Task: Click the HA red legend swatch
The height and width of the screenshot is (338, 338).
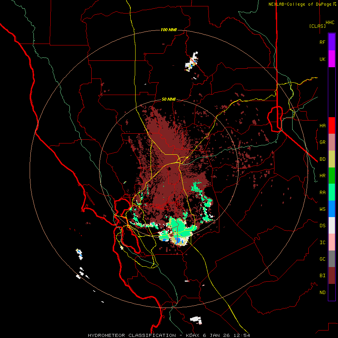Action: click(x=332, y=125)
